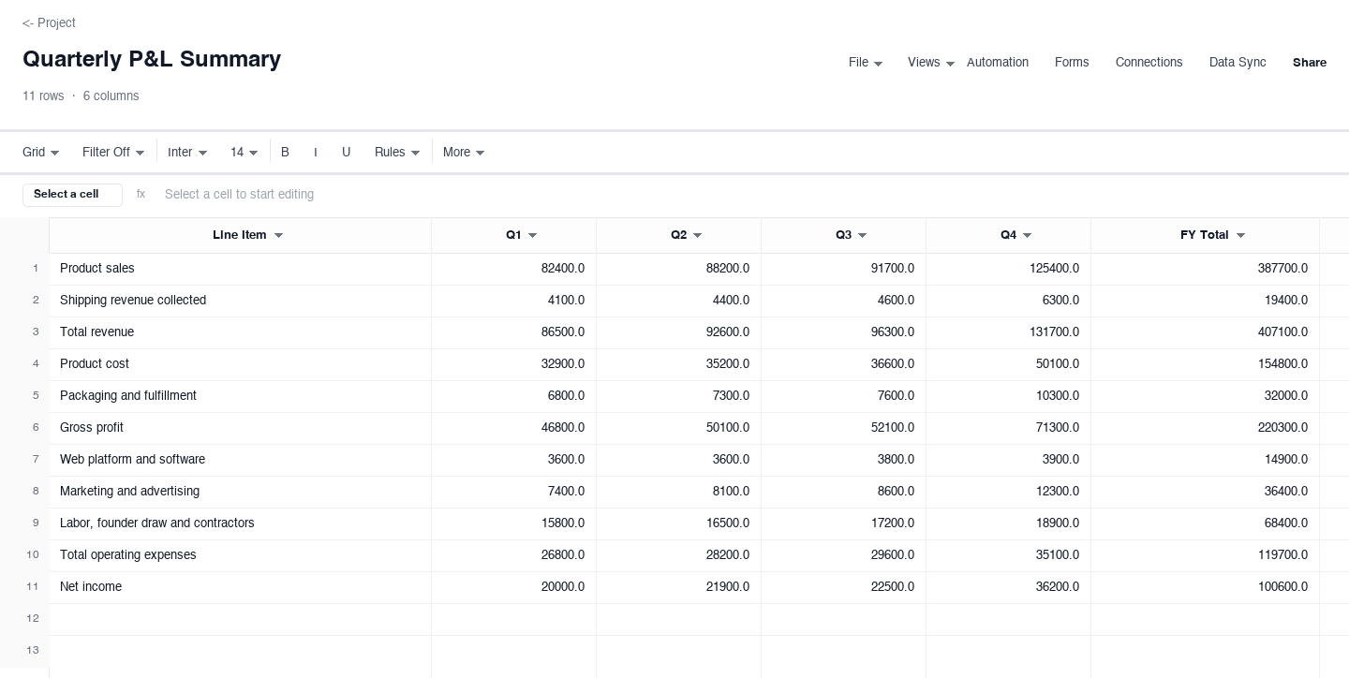Open the Q2 column header arrow
1349x678 pixels.
coord(698,236)
